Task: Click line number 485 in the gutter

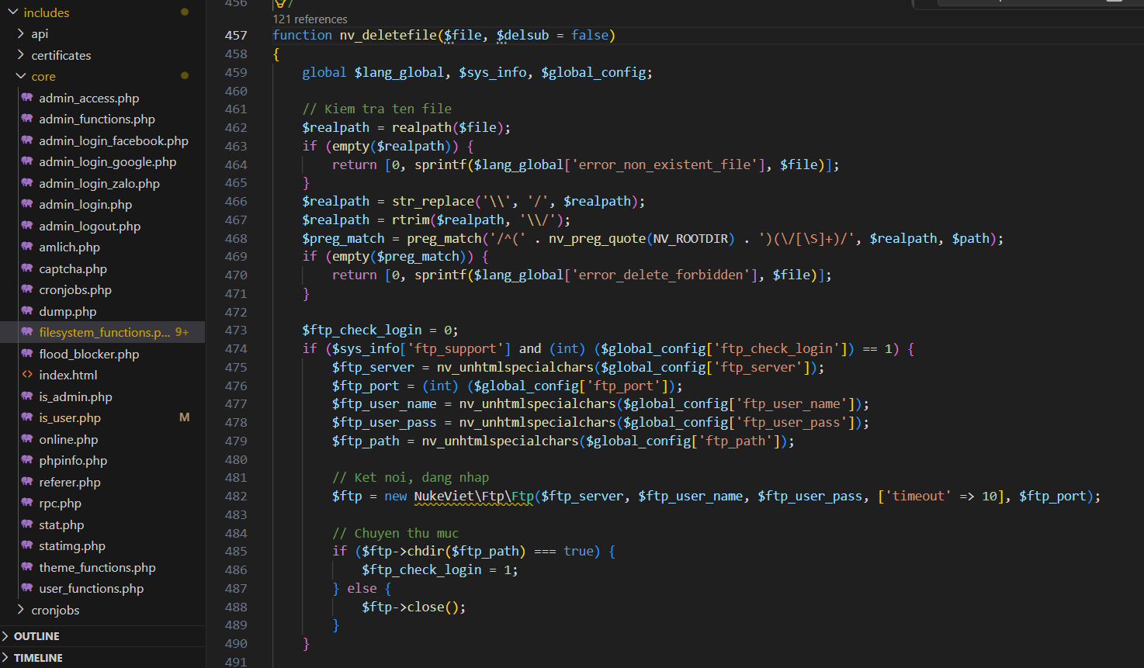Action: pos(236,551)
